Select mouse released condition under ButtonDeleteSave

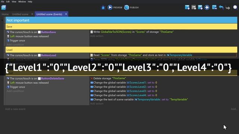[x=28, y=83]
